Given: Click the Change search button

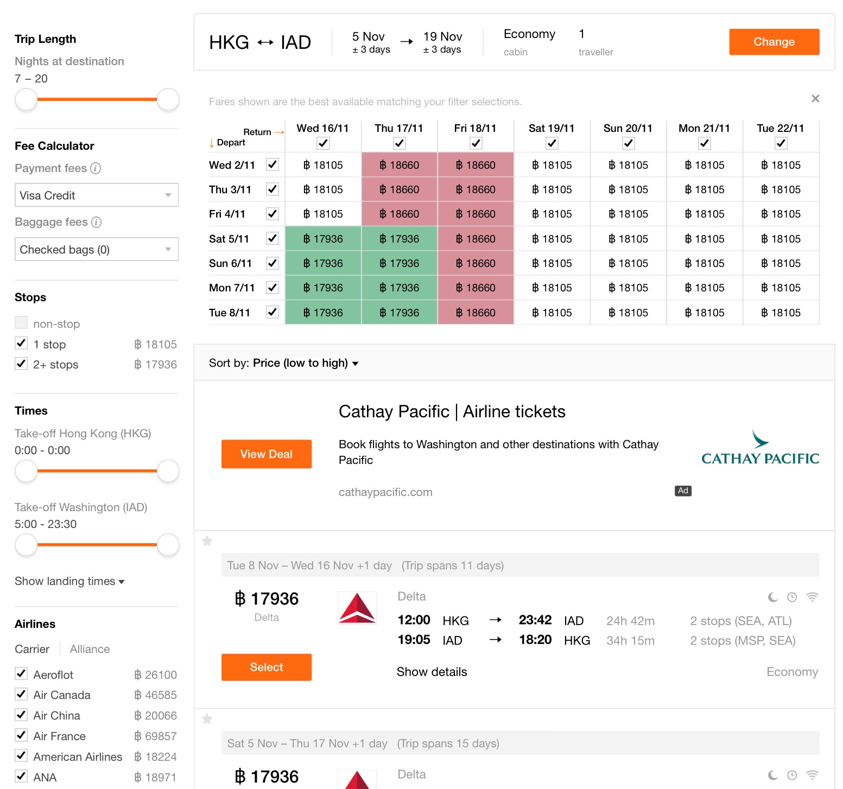Looking at the screenshot, I should pyautogui.click(x=774, y=42).
